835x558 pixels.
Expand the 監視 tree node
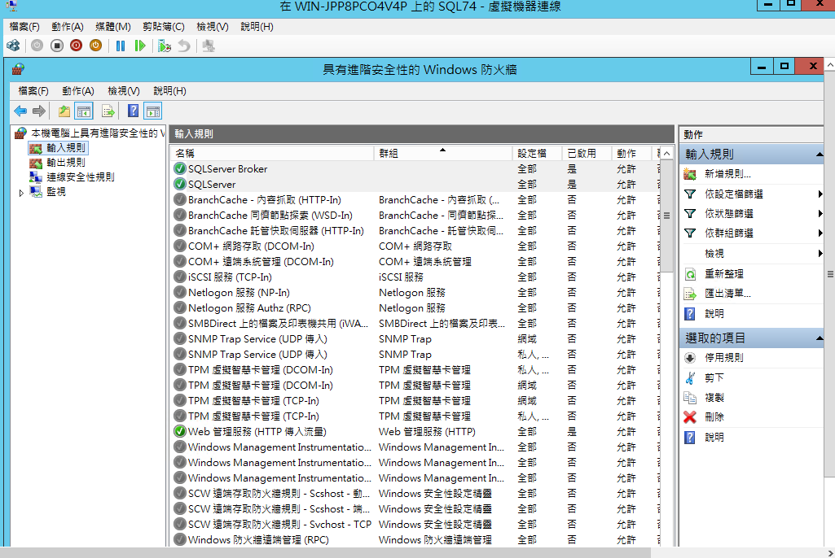pyautogui.click(x=21, y=193)
